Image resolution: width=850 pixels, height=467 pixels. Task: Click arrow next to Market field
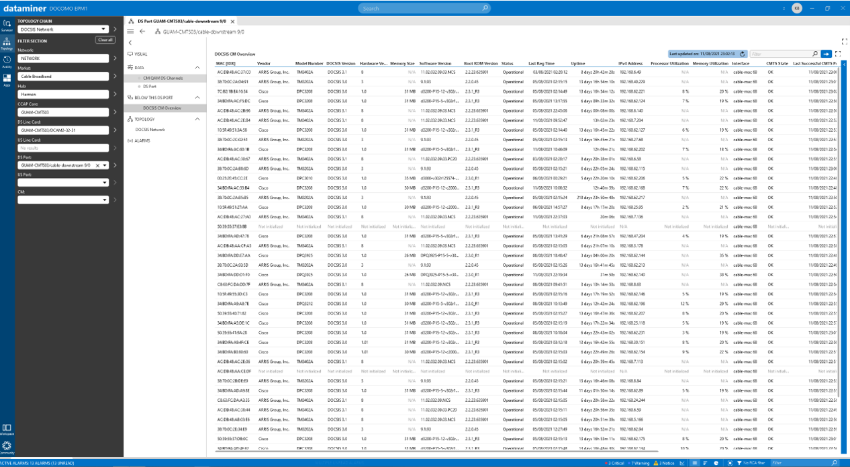(114, 77)
